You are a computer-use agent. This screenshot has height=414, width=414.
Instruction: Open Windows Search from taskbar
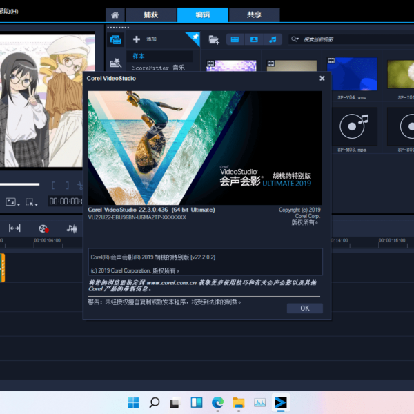pyautogui.click(x=154, y=403)
